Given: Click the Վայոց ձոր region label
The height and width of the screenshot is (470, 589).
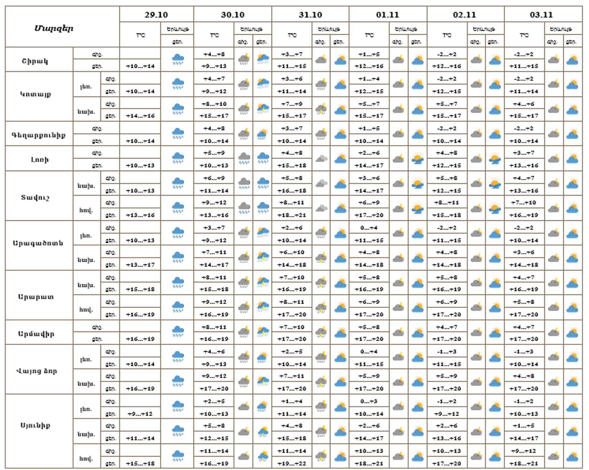Looking at the screenshot, I should pos(37,371).
